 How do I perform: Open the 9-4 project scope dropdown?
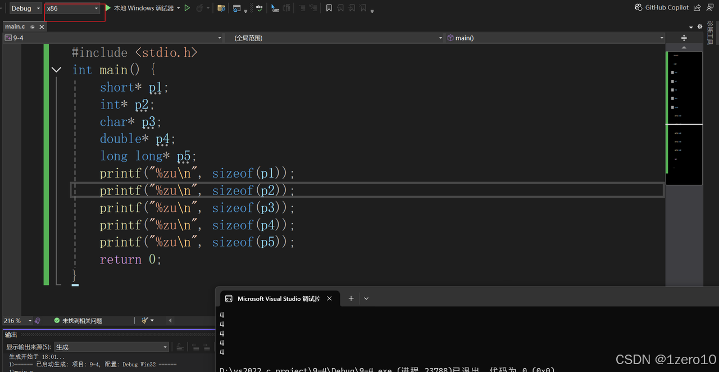point(113,38)
